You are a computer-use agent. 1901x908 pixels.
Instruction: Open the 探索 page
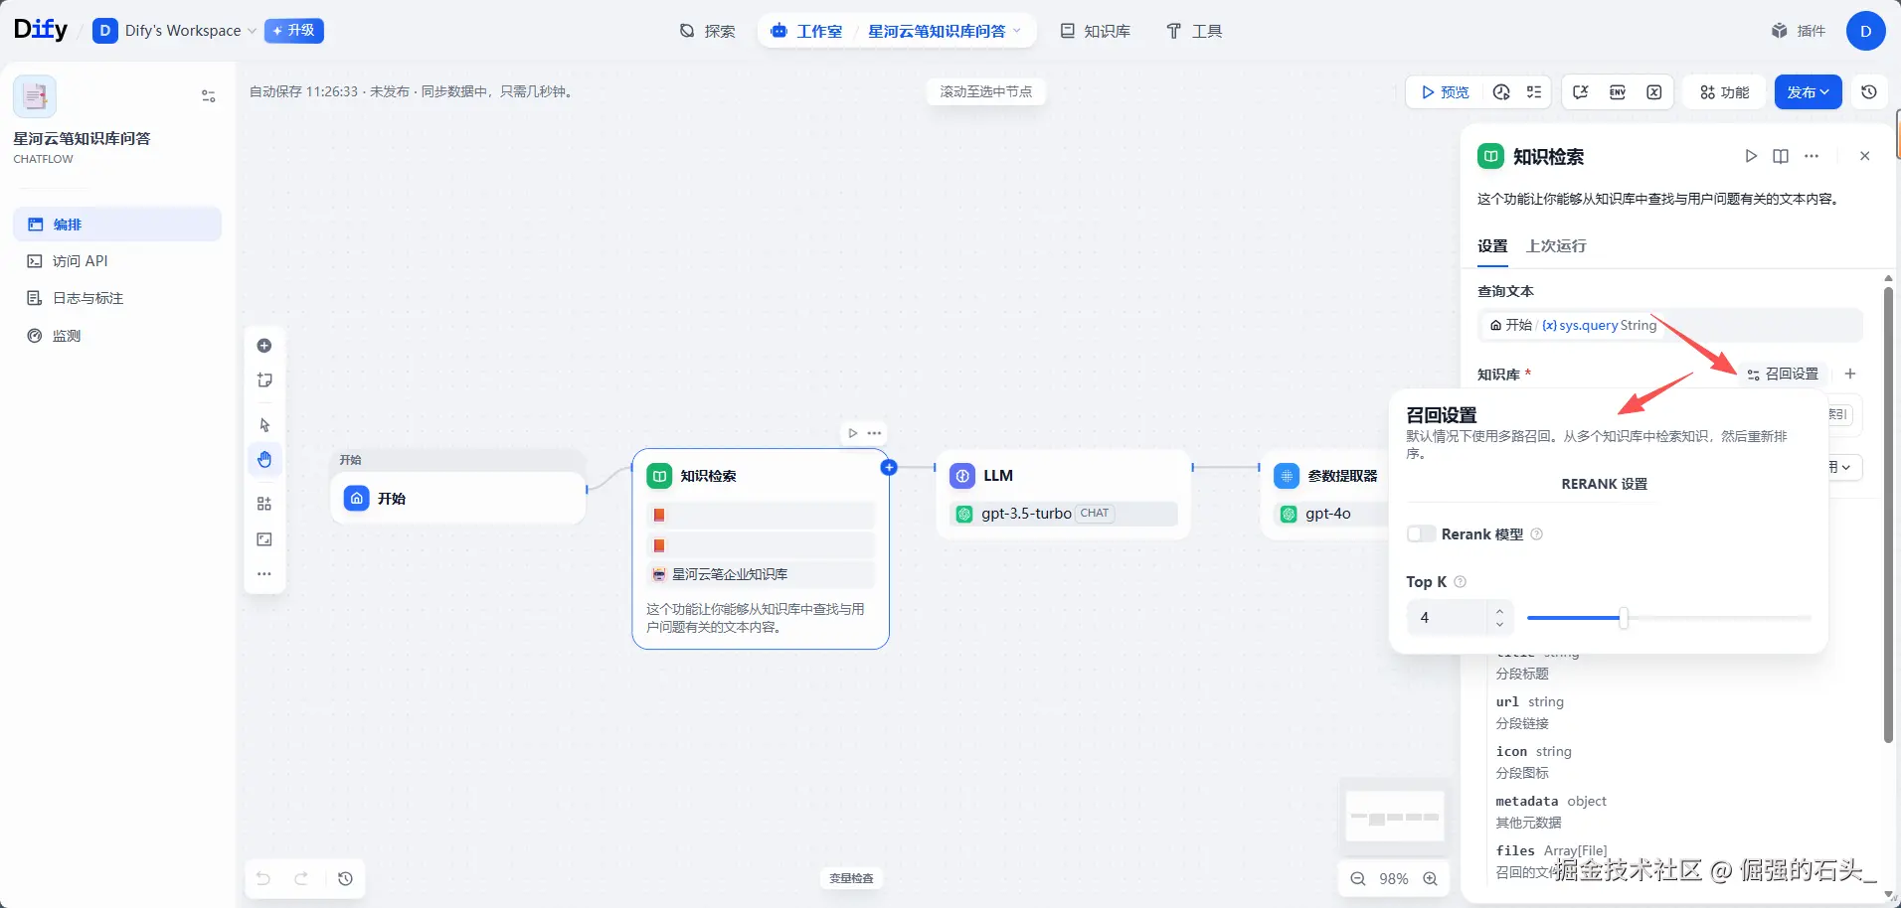[708, 31]
